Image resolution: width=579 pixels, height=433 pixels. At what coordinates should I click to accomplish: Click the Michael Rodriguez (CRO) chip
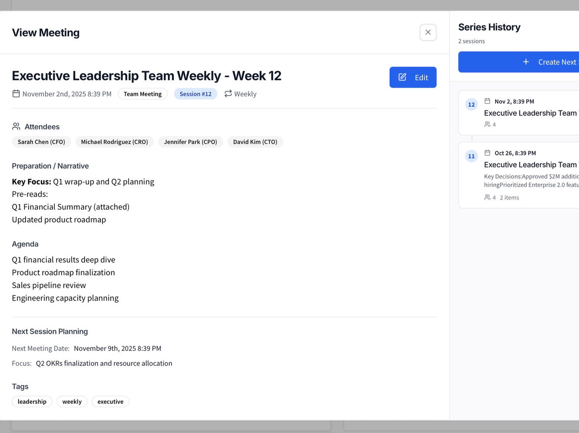point(114,142)
